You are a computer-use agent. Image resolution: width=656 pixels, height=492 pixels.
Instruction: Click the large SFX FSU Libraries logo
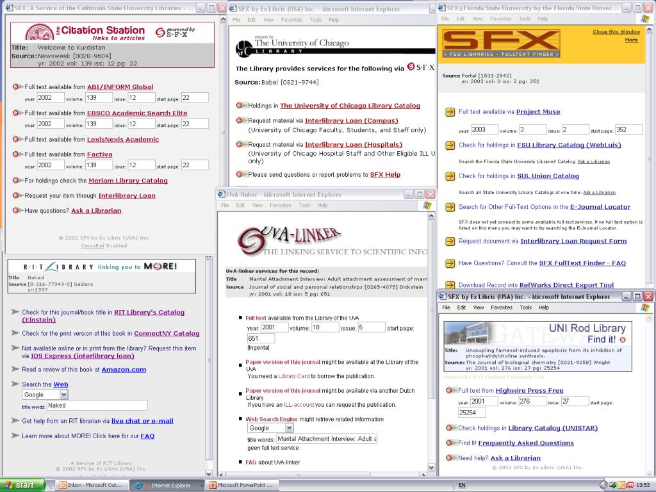501,44
